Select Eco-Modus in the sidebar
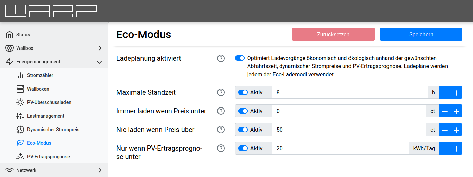Viewport: 473px width, 177px height. point(39,143)
